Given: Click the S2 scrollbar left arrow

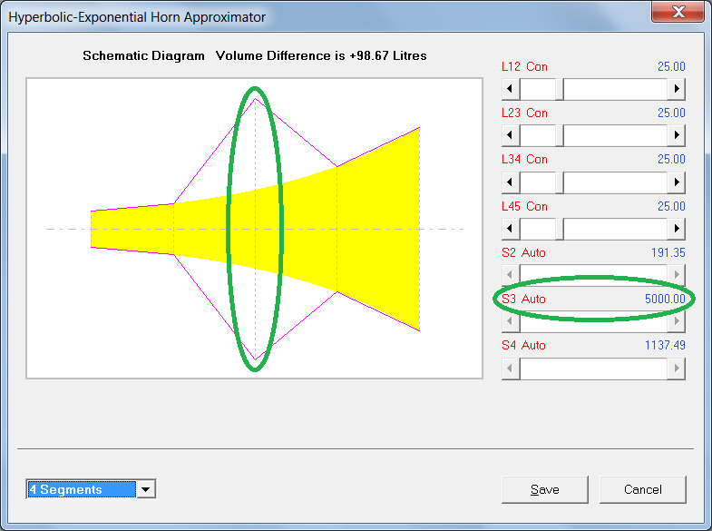Looking at the screenshot, I should (511, 275).
